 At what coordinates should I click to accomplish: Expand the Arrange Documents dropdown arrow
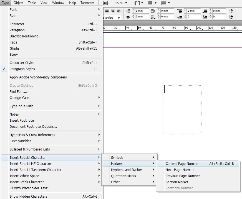pos(169,3)
